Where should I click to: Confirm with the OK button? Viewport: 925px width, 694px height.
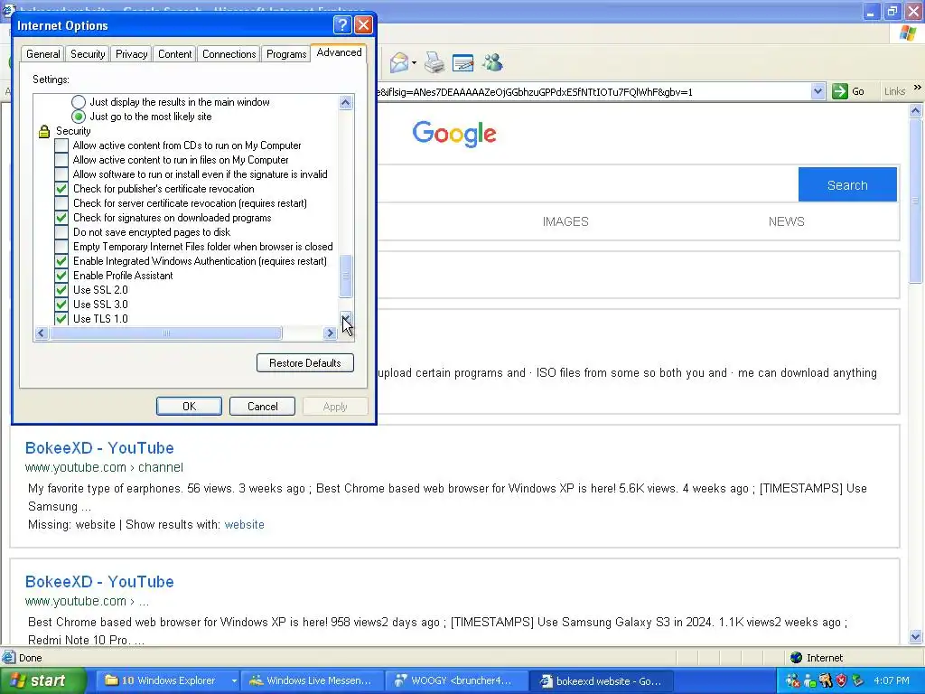point(189,406)
